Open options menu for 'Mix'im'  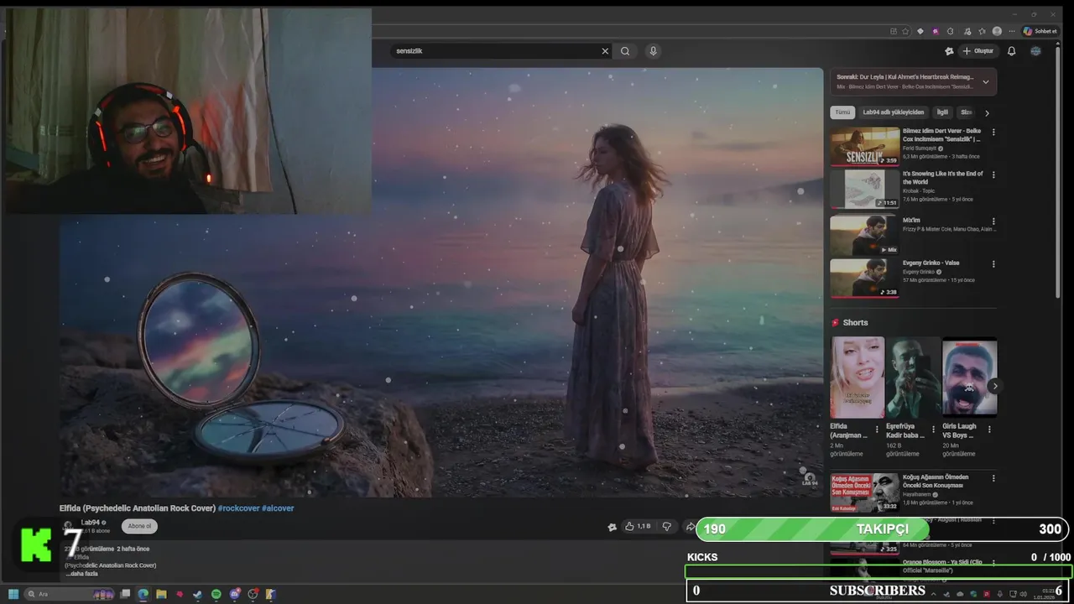(x=993, y=221)
